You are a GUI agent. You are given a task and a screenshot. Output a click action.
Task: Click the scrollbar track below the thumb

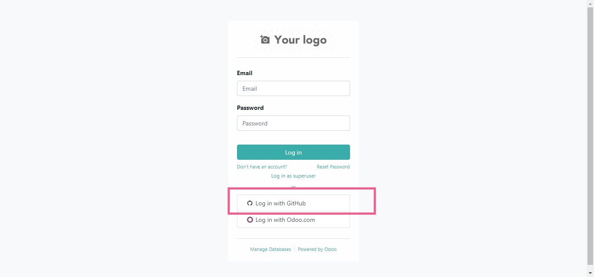[590, 266]
